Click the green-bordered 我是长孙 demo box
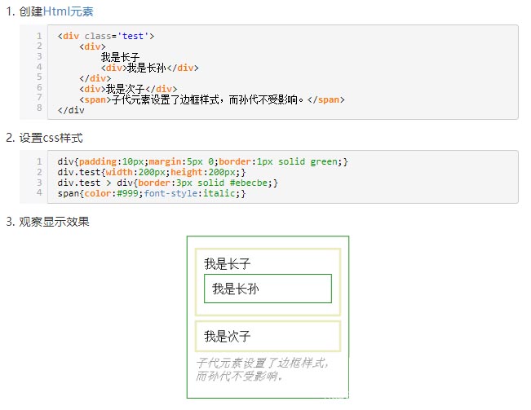This screenshot has height=410, width=531. (268, 289)
